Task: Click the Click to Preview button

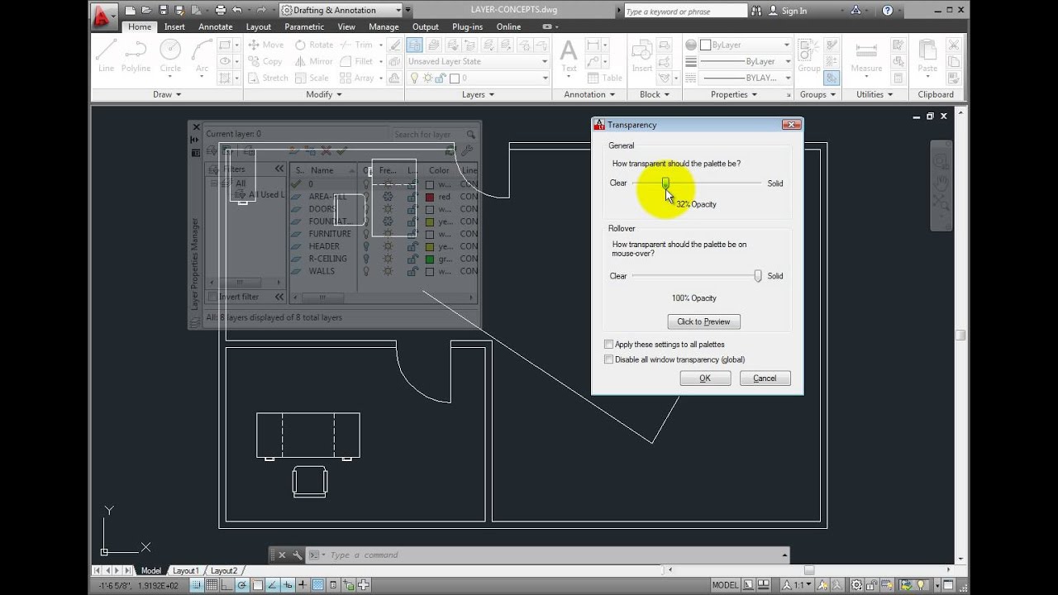Action: [703, 321]
